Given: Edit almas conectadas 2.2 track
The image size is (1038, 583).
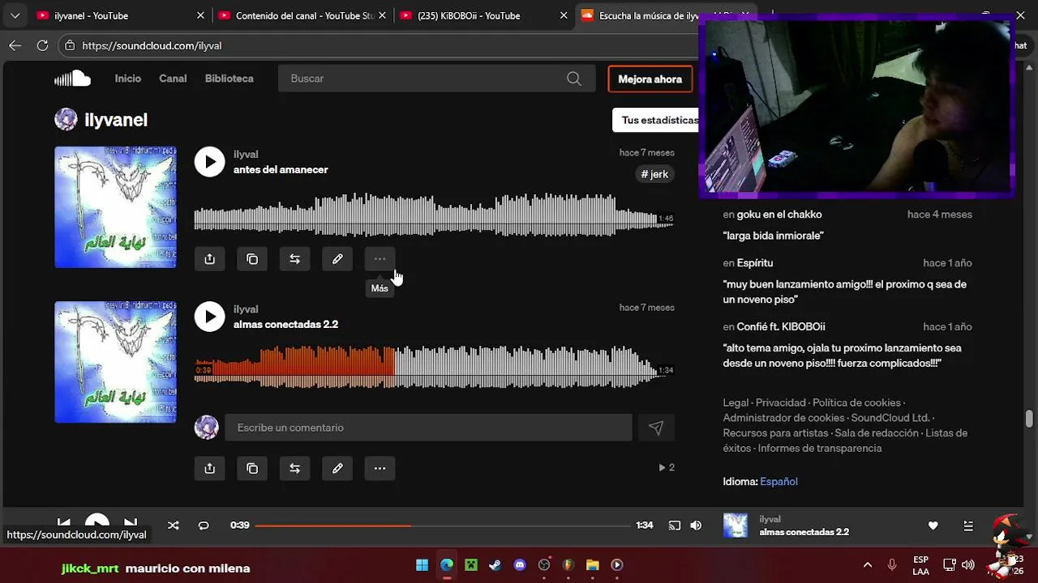Looking at the screenshot, I should click(337, 468).
